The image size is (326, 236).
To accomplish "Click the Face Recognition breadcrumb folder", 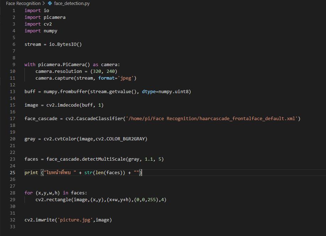I will point(23,3).
